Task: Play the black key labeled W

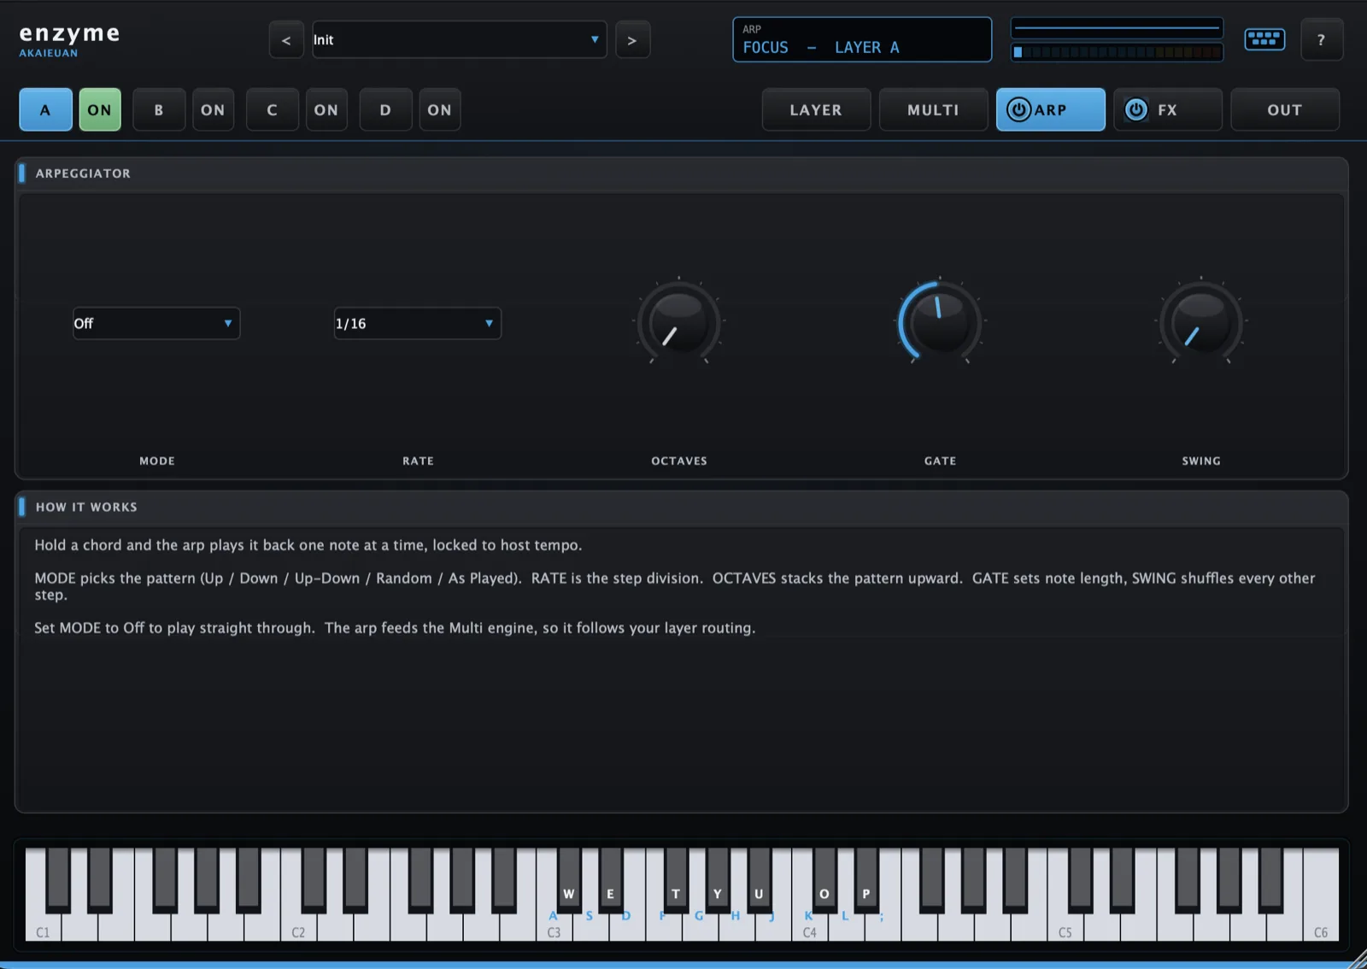Action: (x=569, y=880)
